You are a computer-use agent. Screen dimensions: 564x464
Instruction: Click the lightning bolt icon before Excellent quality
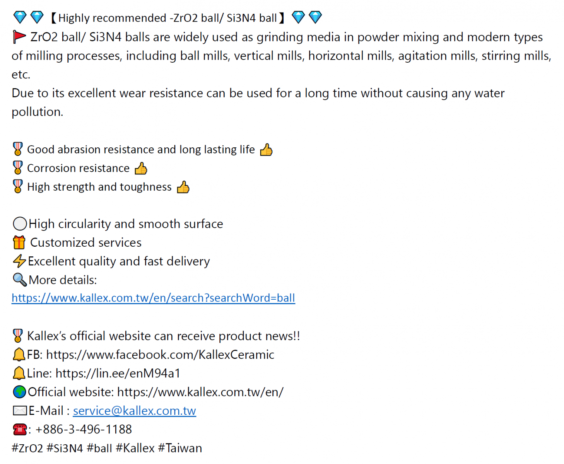[x=19, y=261]
